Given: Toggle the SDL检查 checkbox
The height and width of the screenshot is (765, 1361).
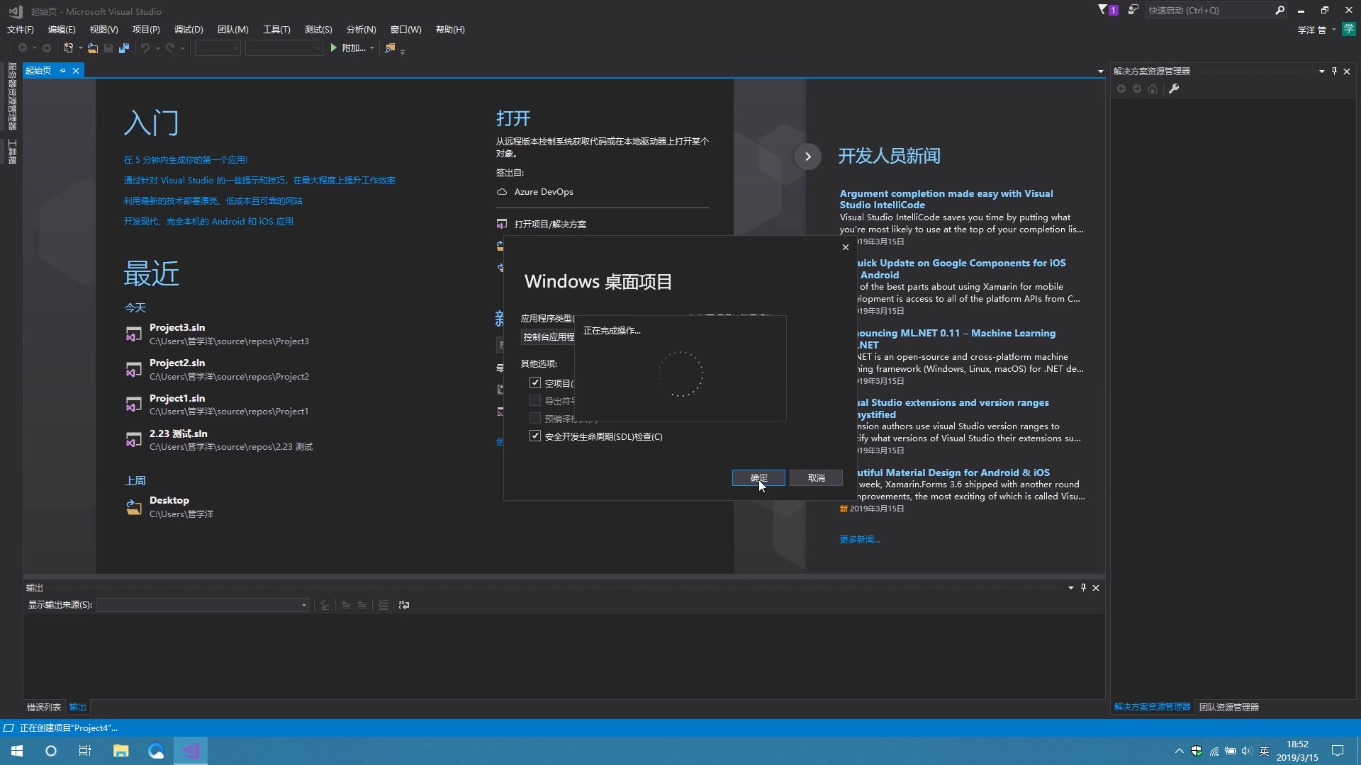Looking at the screenshot, I should (x=535, y=436).
